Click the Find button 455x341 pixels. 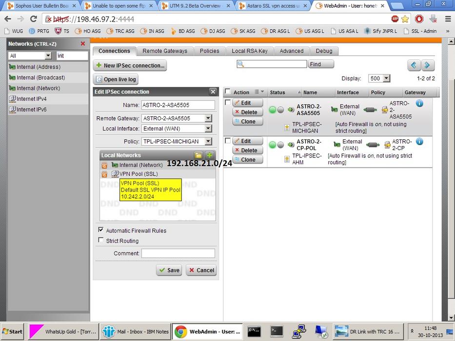coord(321,64)
